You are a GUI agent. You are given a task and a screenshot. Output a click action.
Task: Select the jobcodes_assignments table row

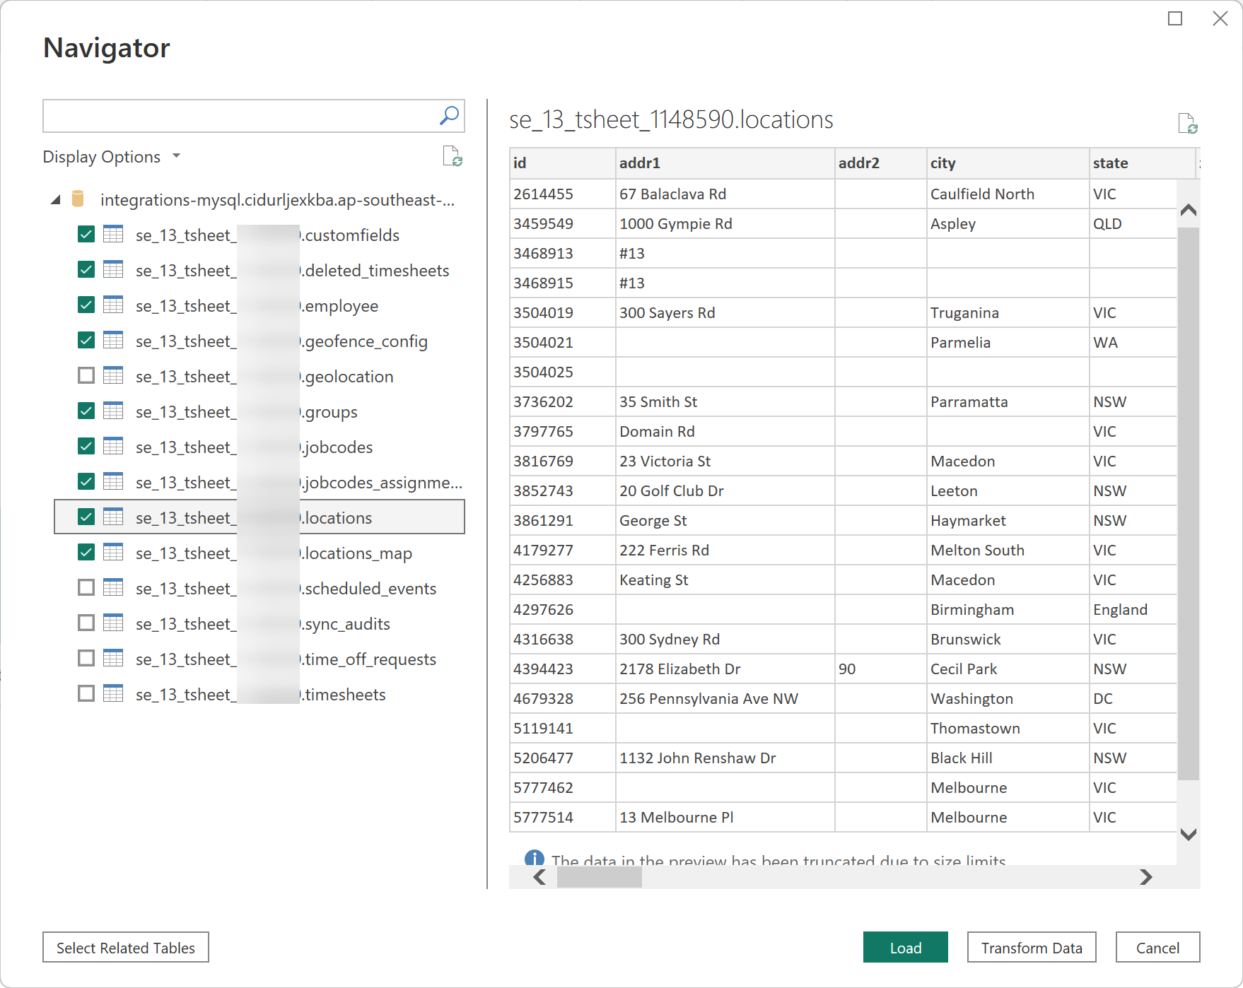tap(259, 482)
